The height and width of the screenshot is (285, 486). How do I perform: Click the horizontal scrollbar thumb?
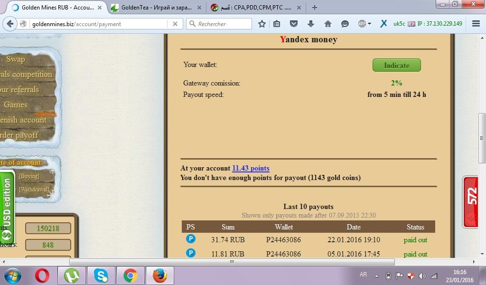232,262
